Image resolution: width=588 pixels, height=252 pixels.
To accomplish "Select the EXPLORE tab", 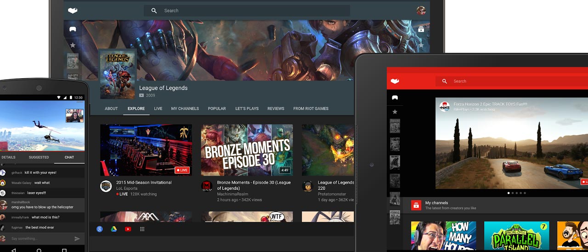I will tap(136, 109).
